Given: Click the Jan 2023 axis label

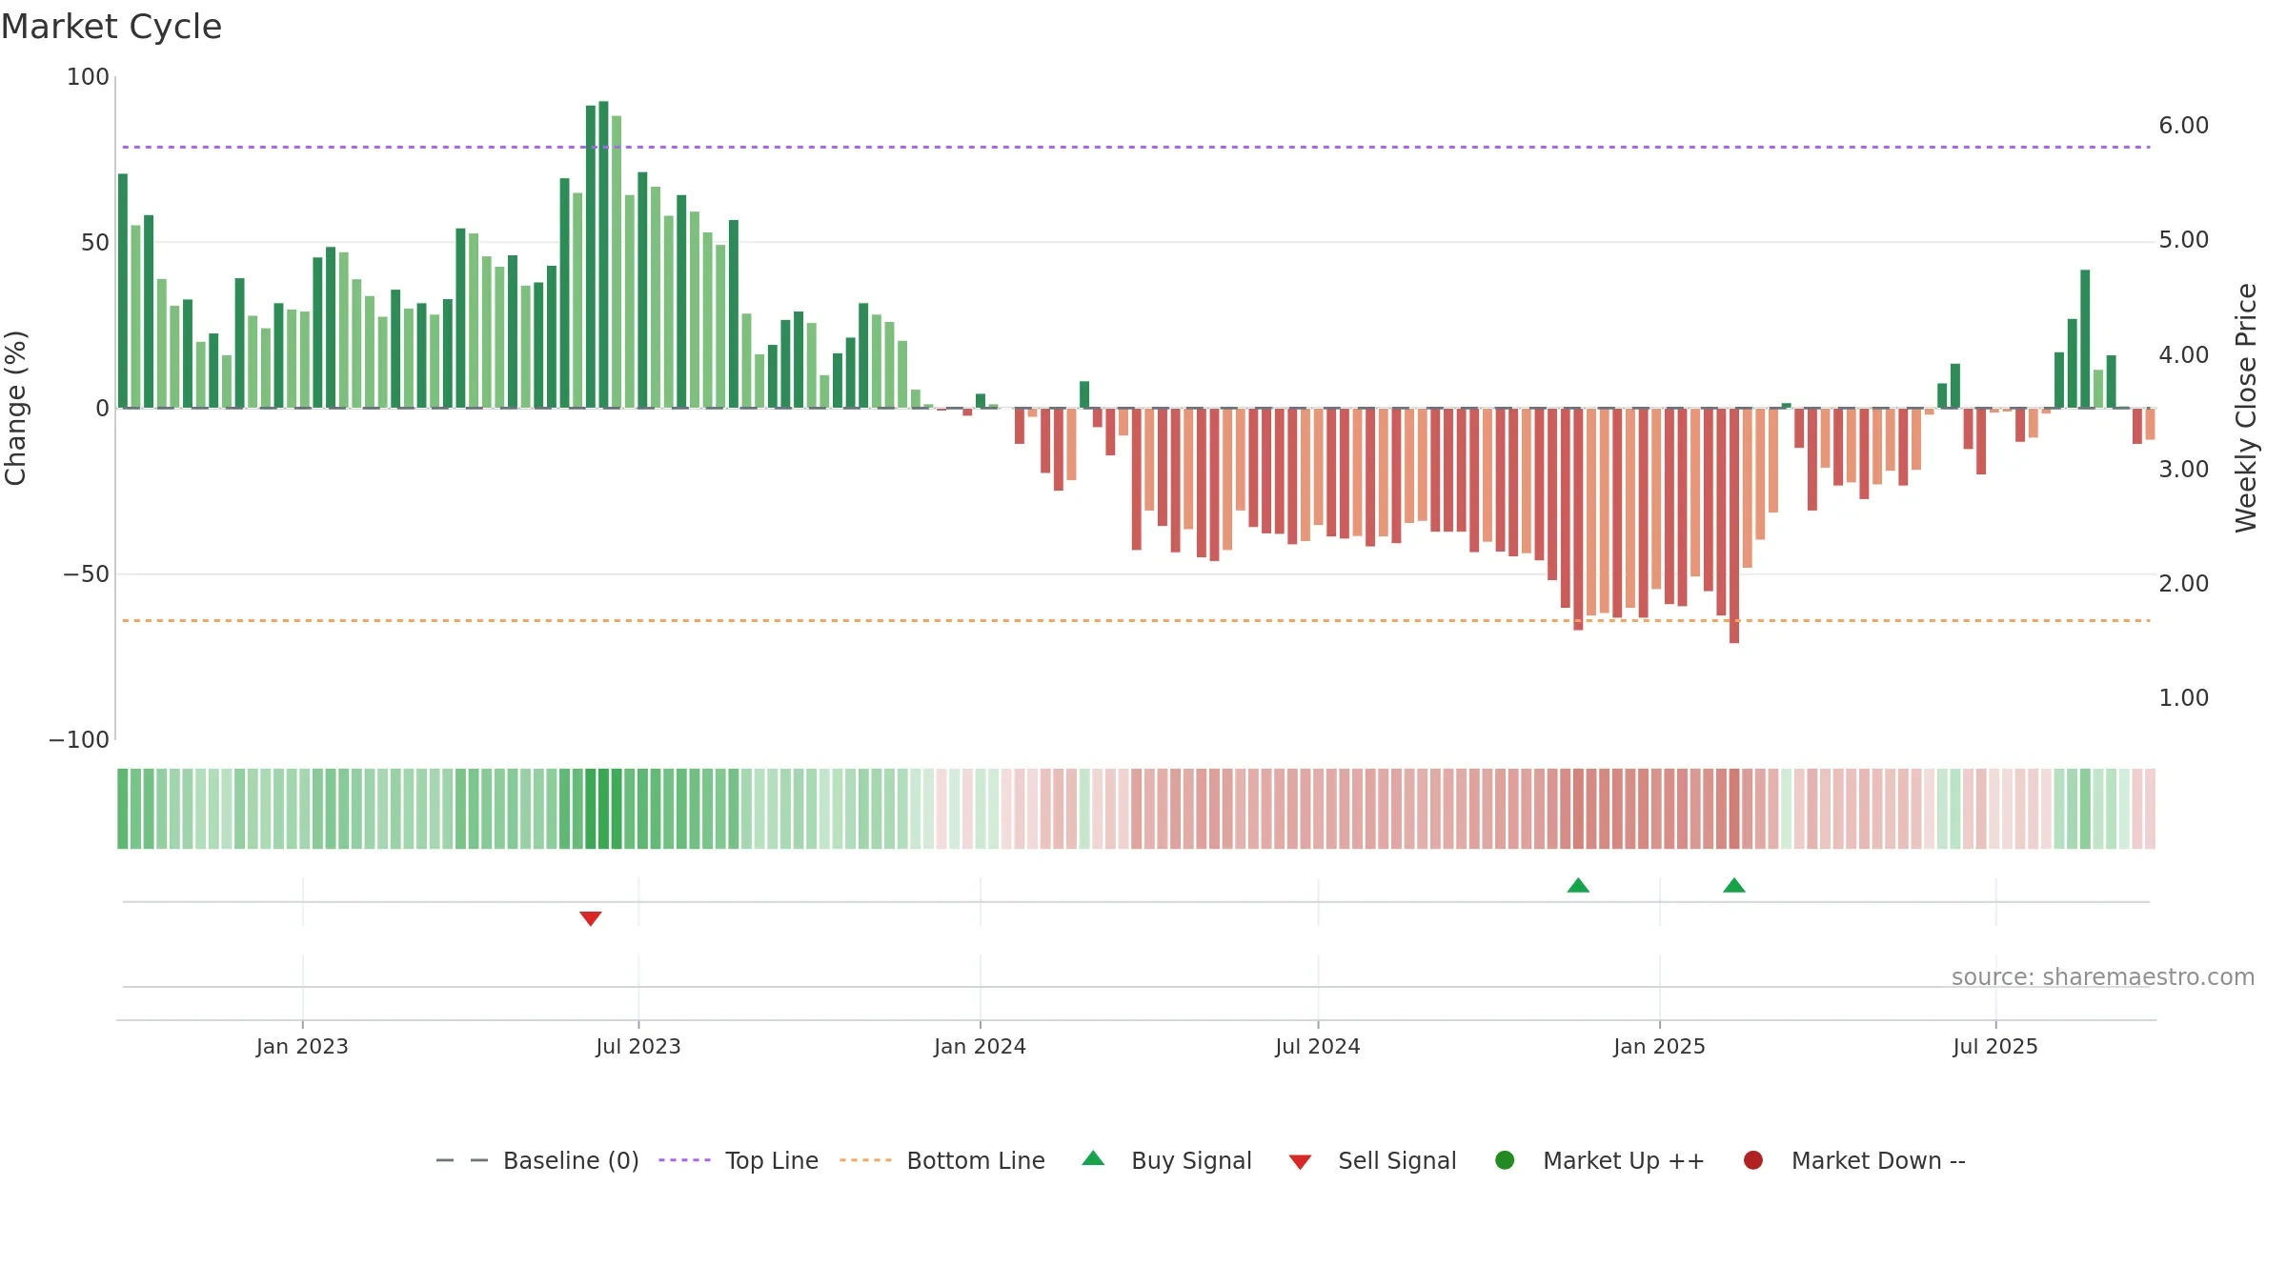Looking at the screenshot, I should (x=302, y=1046).
